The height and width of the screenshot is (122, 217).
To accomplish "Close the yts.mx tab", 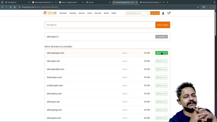I will [x=110, y=2].
